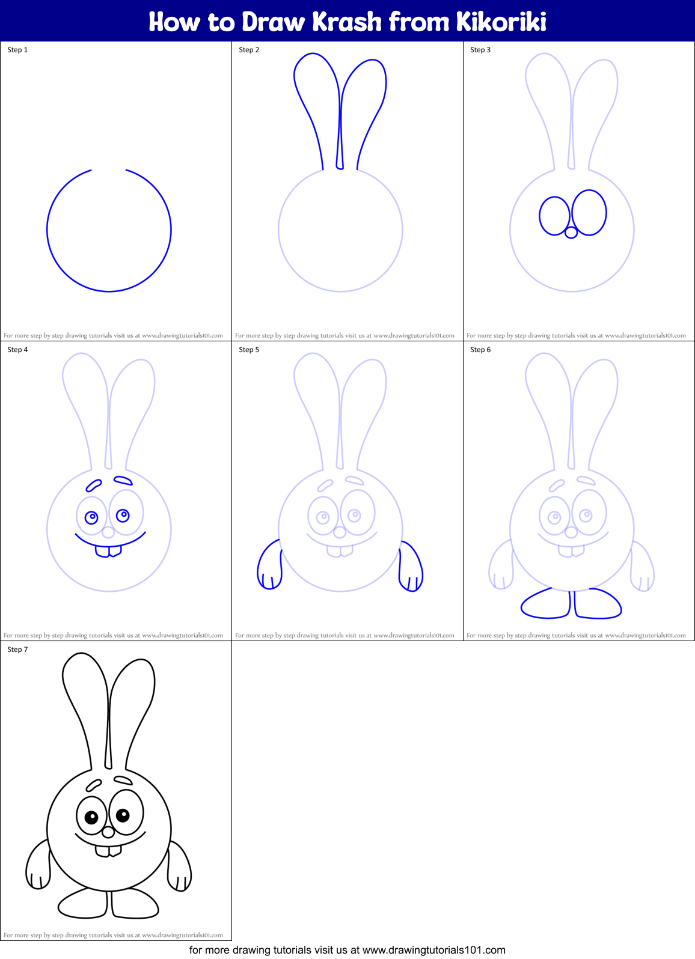The image size is (695, 959).
Task: Select the Step 1 circle drawing
Action: point(109,231)
